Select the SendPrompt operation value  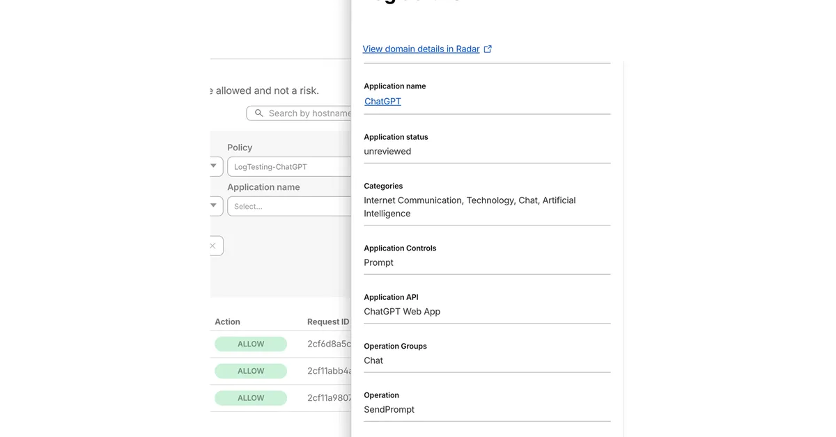click(x=389, y=409)
